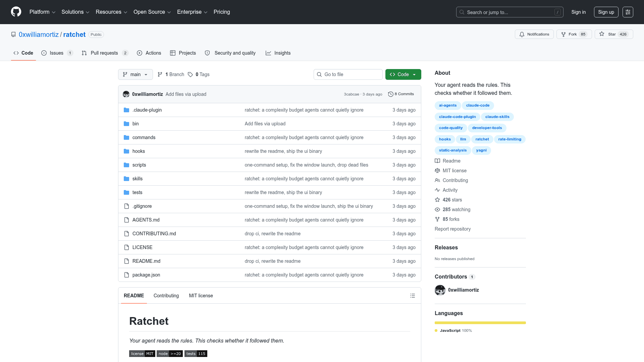Click the hooks folder icon
Screen dimensions: 644x362
(126, 151)
